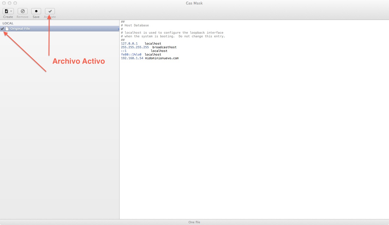Screen dimensions: 389x225
Task: Click the broadcasthost hostname in editor
Action: [164, 47]
